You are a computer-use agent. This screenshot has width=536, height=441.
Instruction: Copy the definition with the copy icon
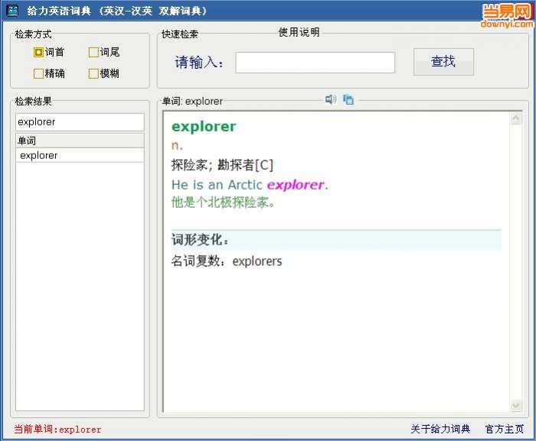348,99
